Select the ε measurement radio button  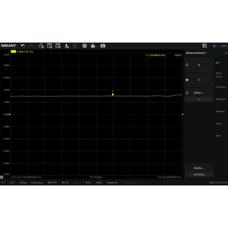point(187,80)
